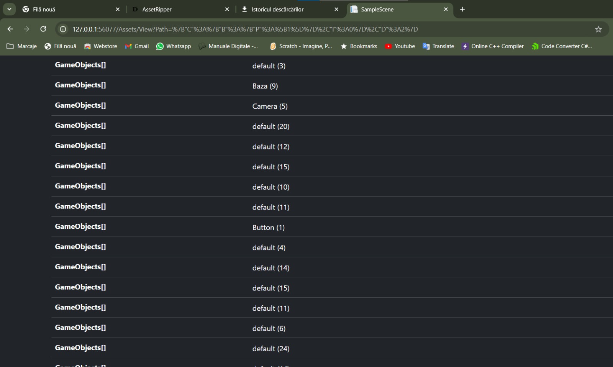Open the Bookmarks star bookmark
Image resolution: width=613 pixels, height=367 pixels.
359,46
